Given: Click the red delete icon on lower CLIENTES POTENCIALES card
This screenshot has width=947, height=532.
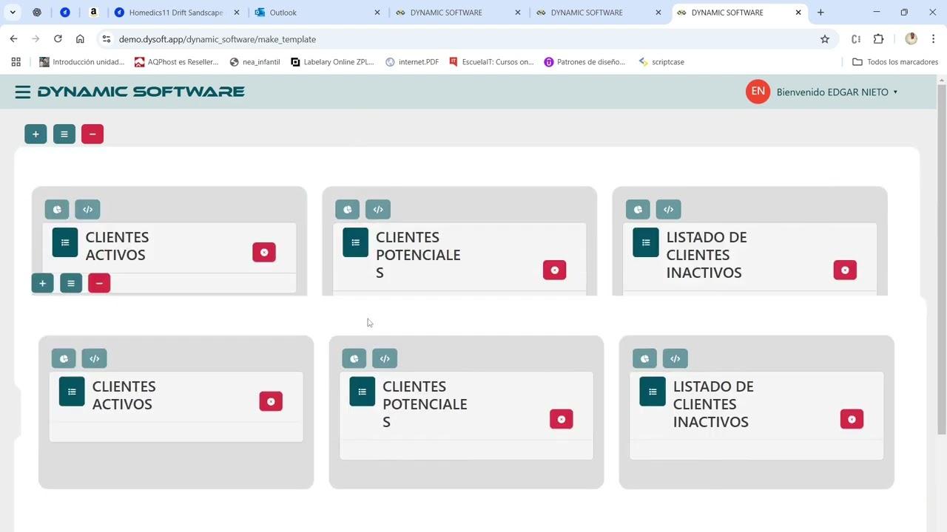Looking at the screenshot, I should (561, 419).
